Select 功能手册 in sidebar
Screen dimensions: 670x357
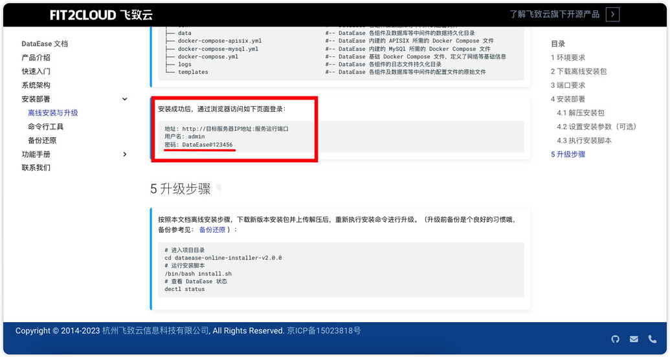click(36, 154)
